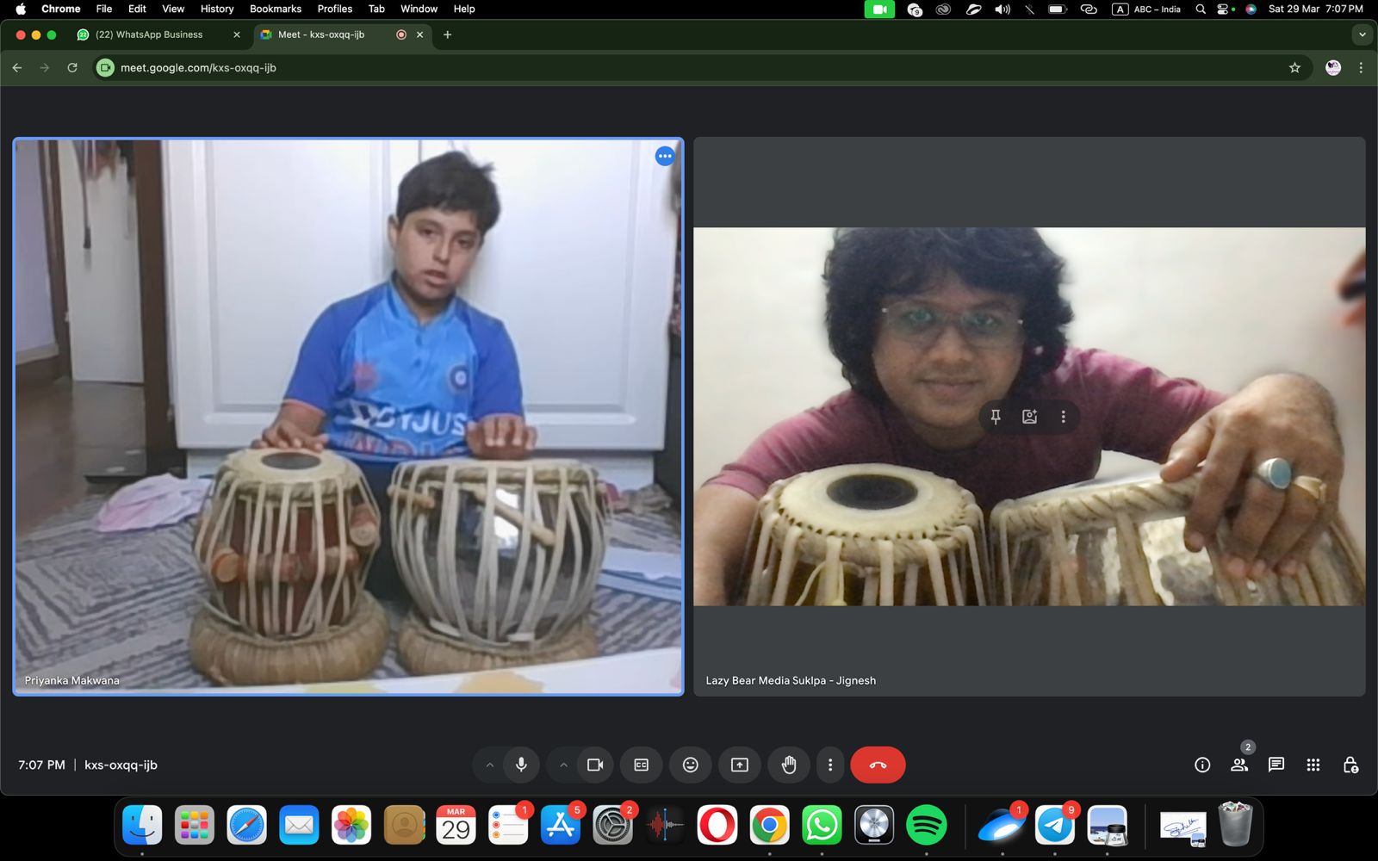
Task: Toggle closed captions on
Action: tap(642, 765)
